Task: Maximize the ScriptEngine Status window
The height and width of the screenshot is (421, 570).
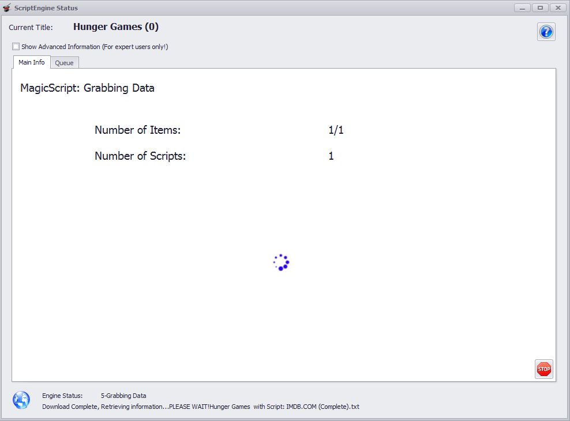Action: coord(540,8)
